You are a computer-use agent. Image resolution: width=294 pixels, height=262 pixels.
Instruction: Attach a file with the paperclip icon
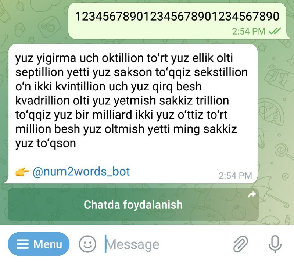(x=241, y=244)
